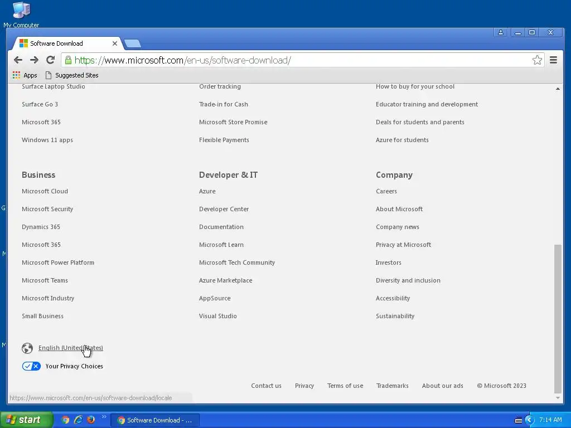Open How to buy for your school
This screenshot has width=571, height=428.
point(415,86)
